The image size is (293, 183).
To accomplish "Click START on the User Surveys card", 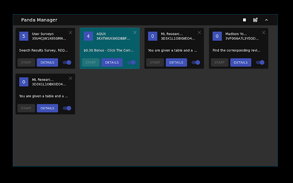I will 26,62.
